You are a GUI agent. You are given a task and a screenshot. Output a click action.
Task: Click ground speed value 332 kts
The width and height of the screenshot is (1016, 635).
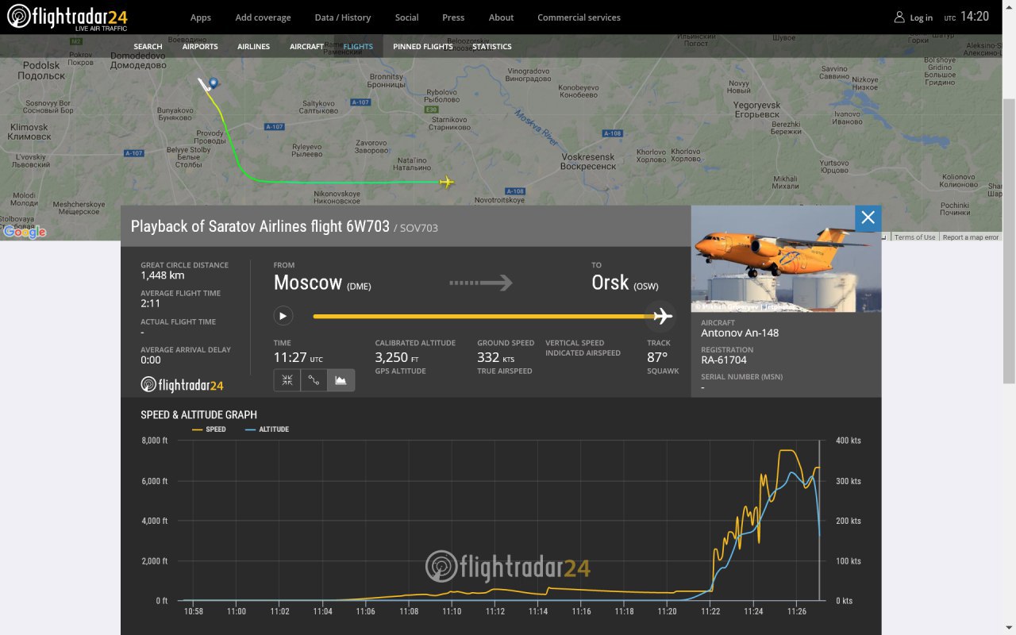(x=495, y=357)
